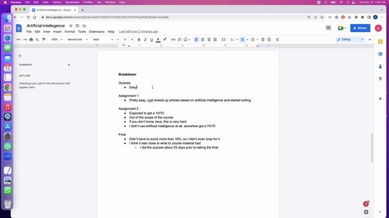389x218 pixels.
Task: Add a document summary
Action: tap(69, 65)
